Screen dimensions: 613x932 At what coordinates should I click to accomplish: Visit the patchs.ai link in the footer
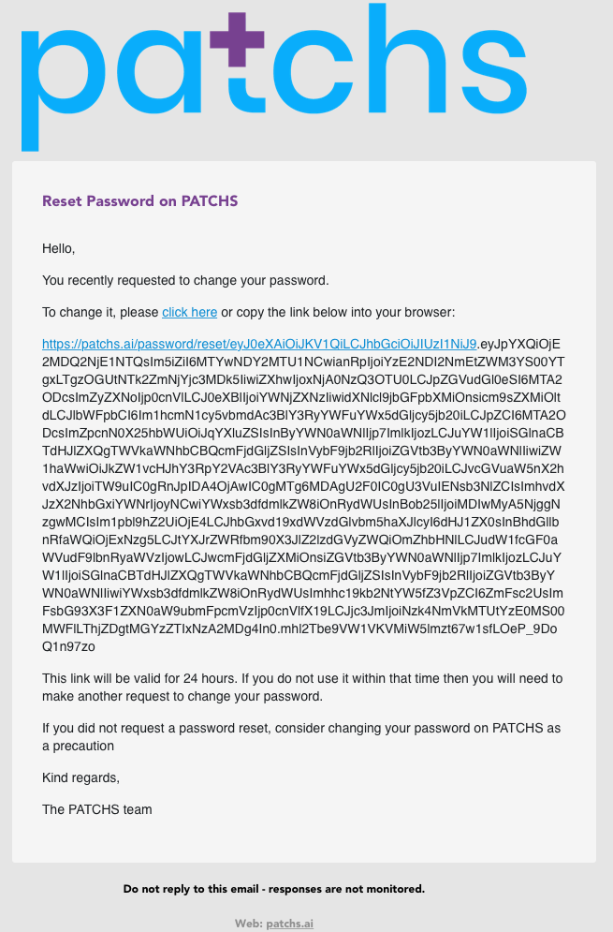[x=290, y=923]
